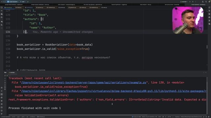Click the Stop icon in Run panel

tap(7, 76)
